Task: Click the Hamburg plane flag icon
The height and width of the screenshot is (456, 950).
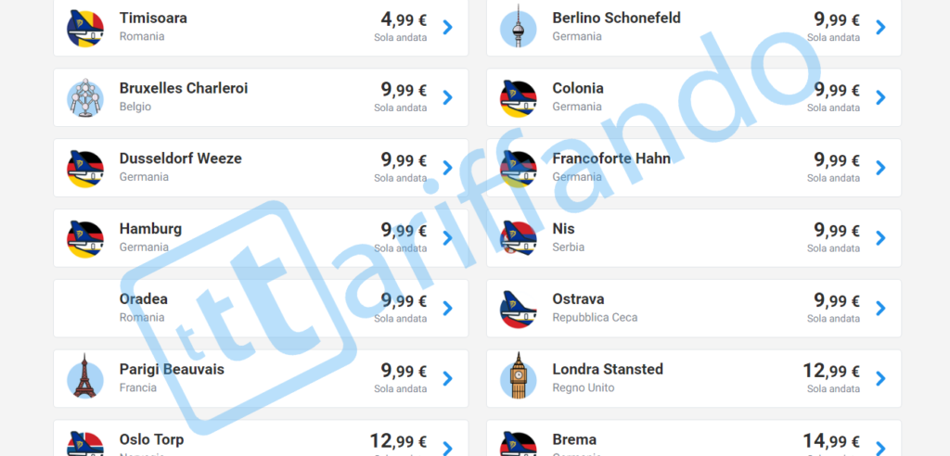Action: [x=85, y=238]
